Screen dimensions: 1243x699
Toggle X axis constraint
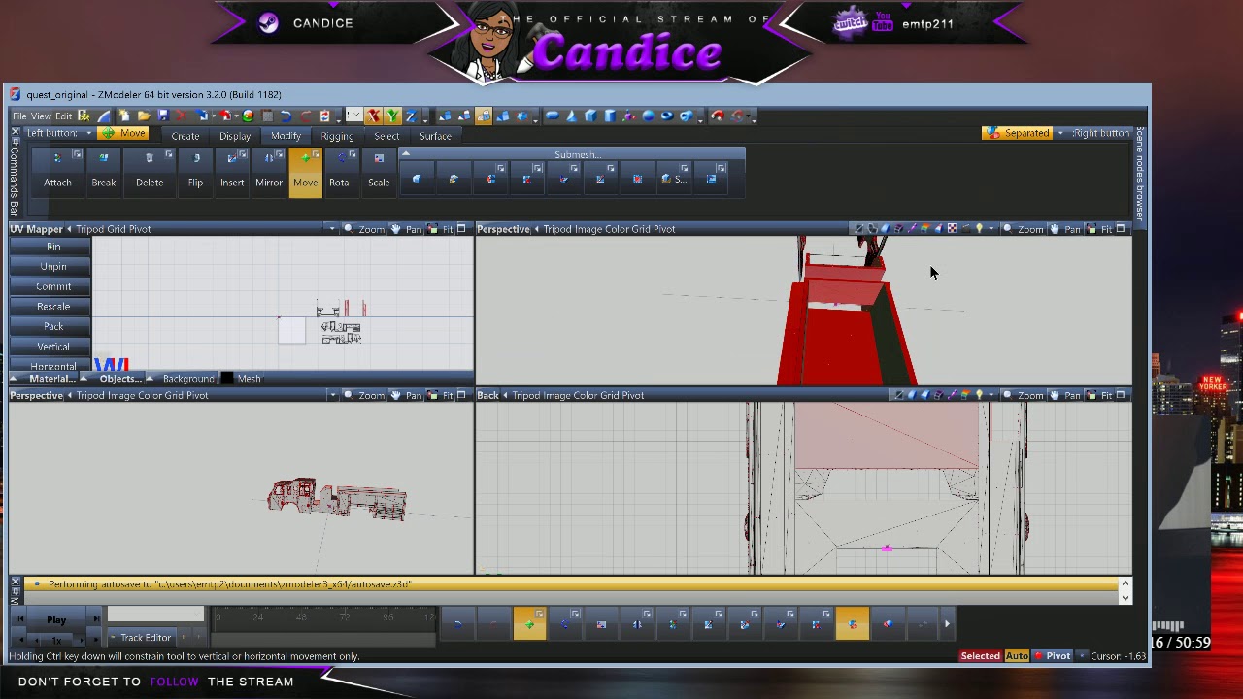(x=373, y=116)
